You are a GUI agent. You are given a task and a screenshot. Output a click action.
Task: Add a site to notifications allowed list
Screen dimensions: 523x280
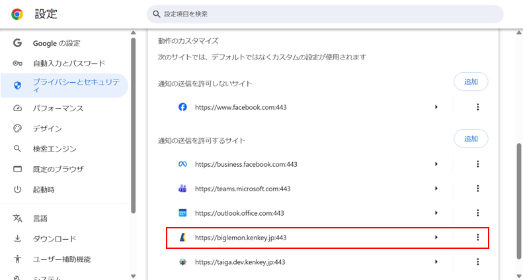471,138
